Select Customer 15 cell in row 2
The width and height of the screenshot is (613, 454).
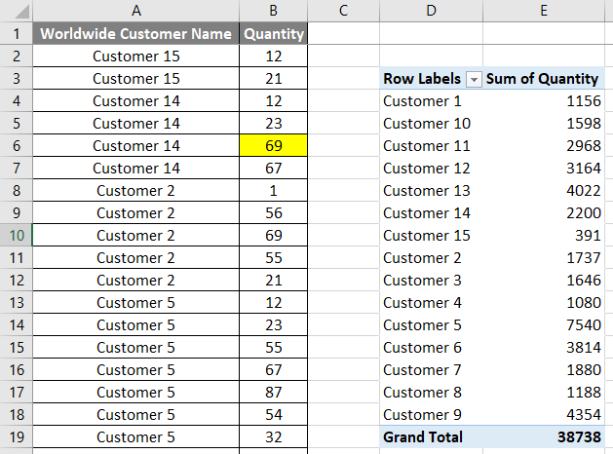click(x=136, y=57)
